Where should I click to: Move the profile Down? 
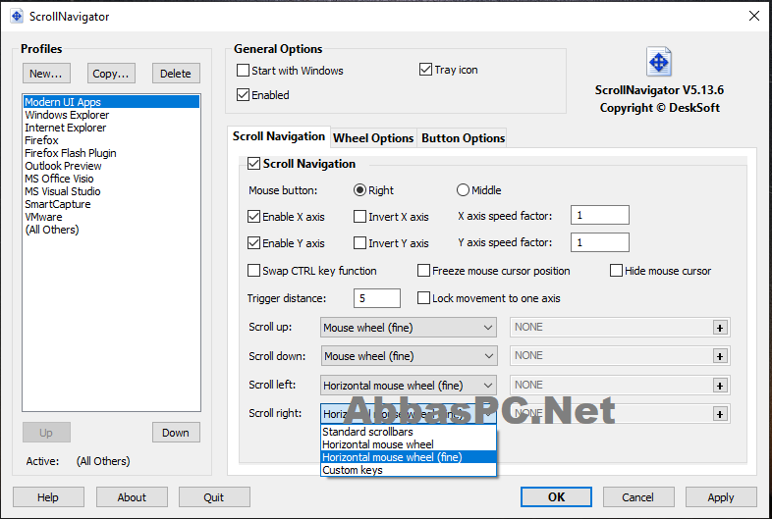176,433
